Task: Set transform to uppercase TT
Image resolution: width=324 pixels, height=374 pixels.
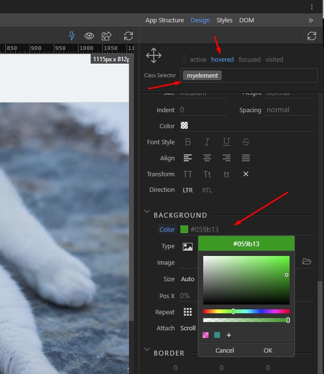Action: click(x=188, y=174)
